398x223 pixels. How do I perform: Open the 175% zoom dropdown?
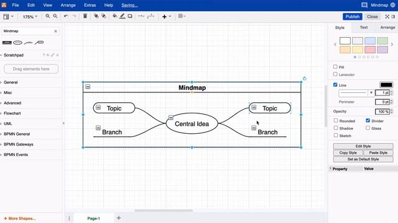pos(30,17)
